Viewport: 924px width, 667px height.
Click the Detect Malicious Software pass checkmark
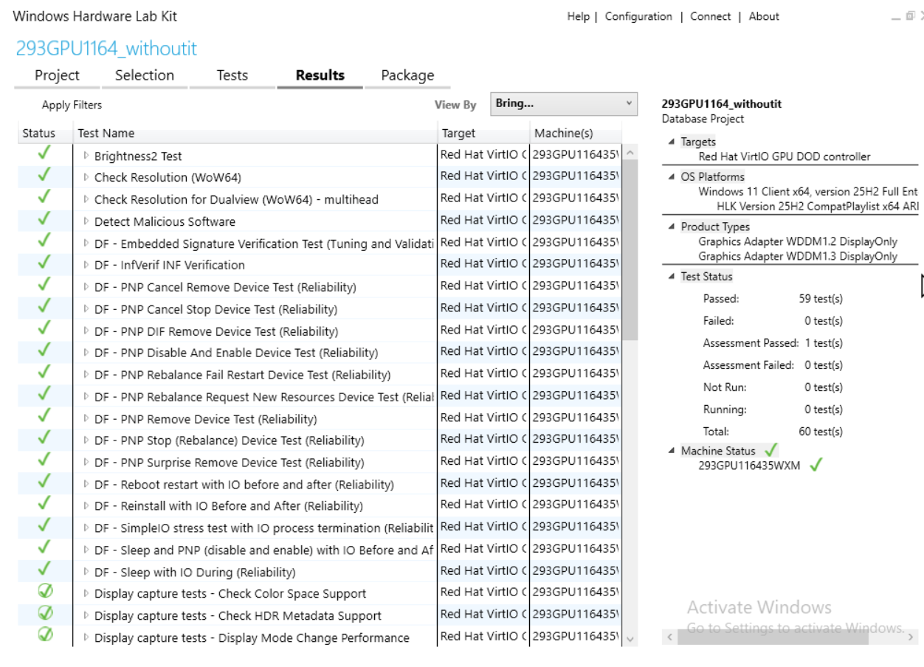[44, 219]
